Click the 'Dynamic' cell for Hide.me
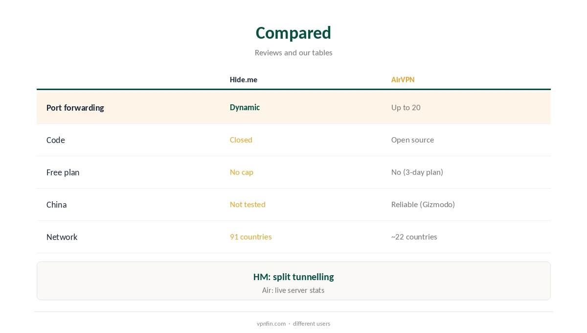This screenshot has width=587, height=333. tap(245, 107)
